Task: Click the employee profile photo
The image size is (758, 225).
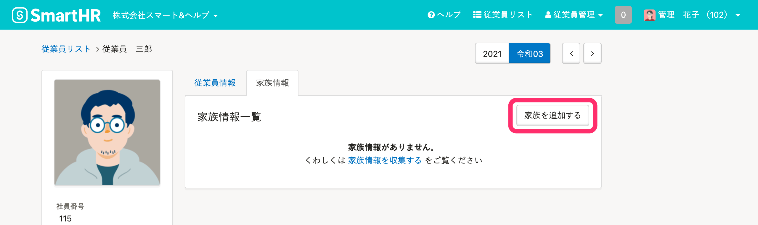Action: pos(107,133)
